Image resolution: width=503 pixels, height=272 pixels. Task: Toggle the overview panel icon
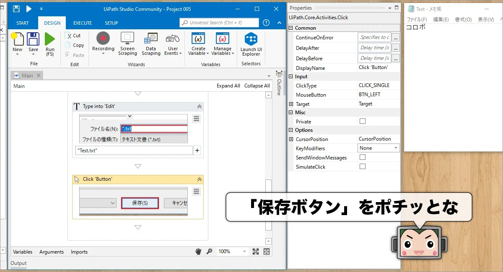tap(267, 251)
